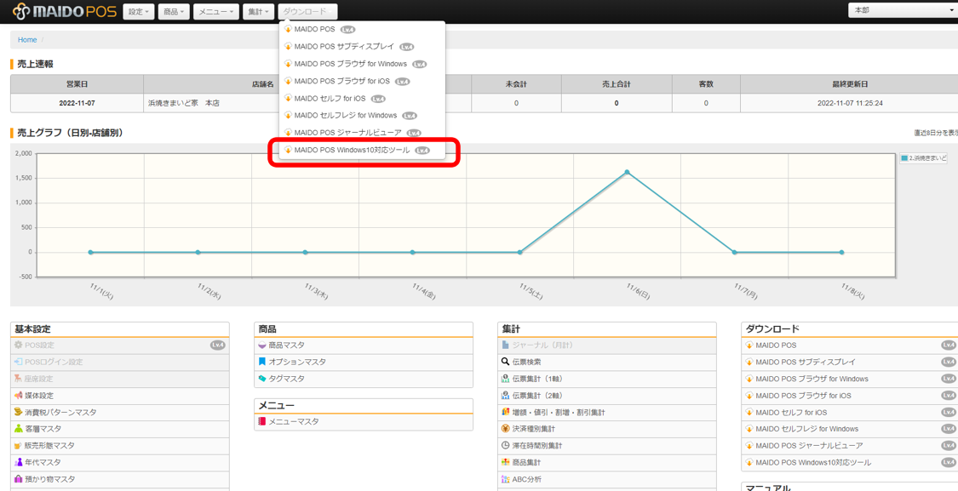Choose MAIDO POS サブディスプレイ from the open menu
958x491 pixels.
pyautogui.click(x=362, y=47)
